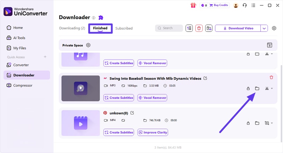Click the numbered list sort icon

click(189, 28)
